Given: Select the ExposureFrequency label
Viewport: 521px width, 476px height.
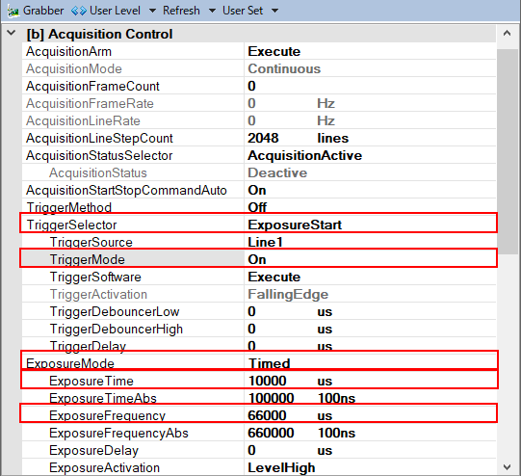Looking at the screenshot, I should click(107, 415).
